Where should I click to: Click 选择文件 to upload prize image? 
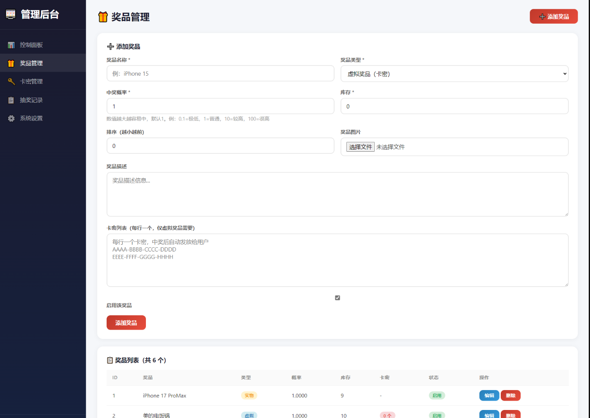pos(360,147)
